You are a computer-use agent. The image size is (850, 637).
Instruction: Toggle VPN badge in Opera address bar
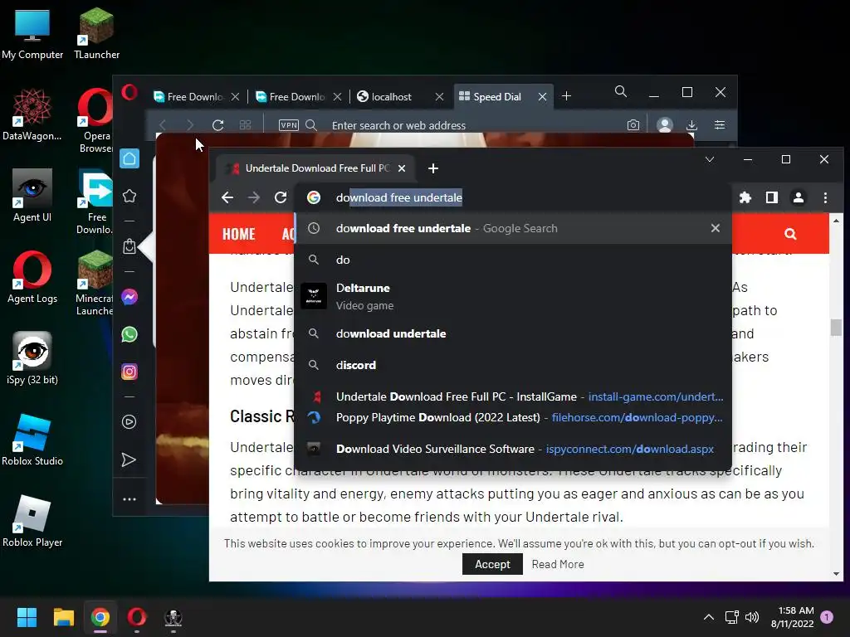pyautogui.click(x=288, y=125)
